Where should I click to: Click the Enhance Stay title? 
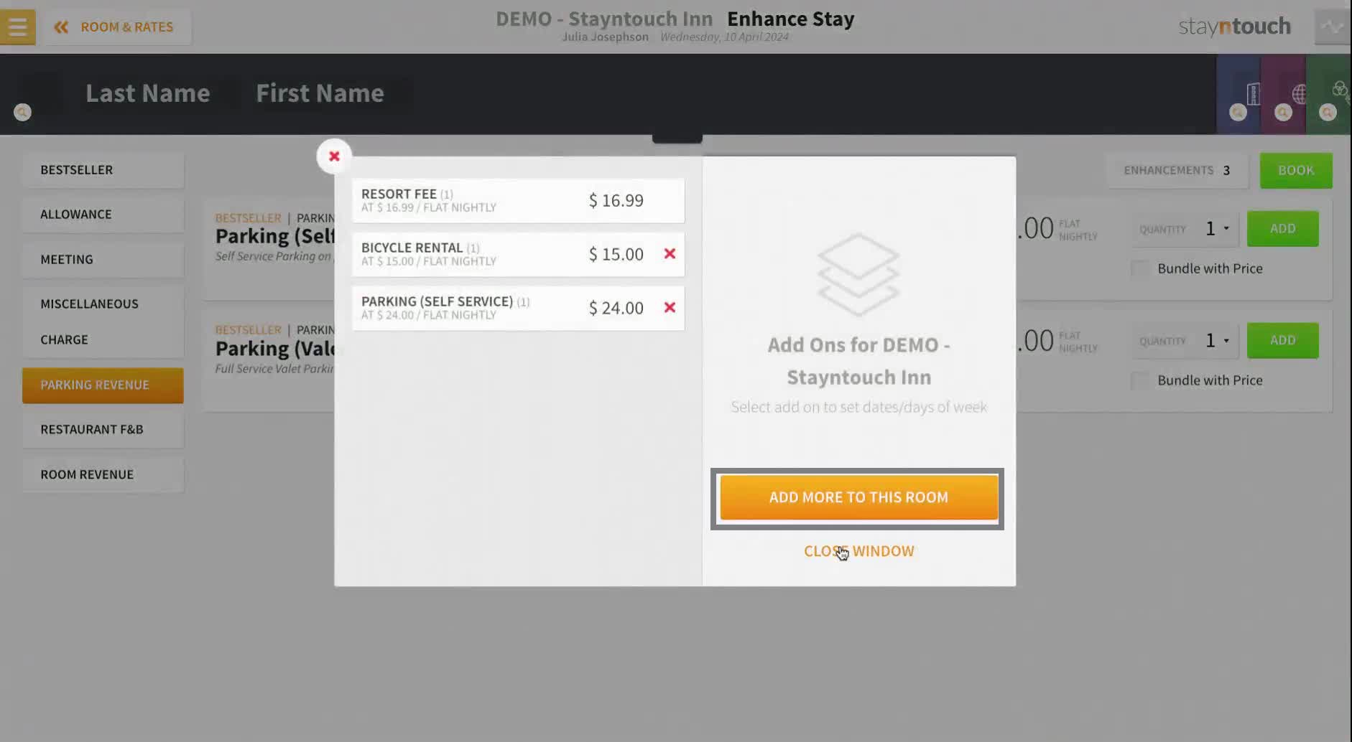(791, 19)
